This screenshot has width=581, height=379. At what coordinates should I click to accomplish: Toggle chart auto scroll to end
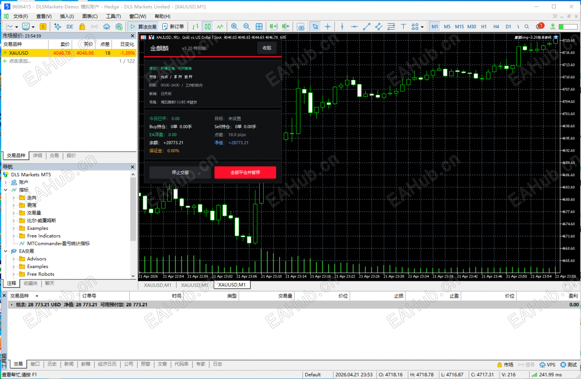(x=273, y=27)
